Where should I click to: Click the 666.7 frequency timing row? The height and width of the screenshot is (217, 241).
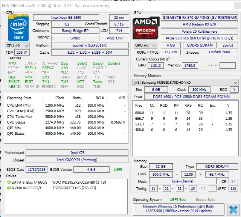coord(185,119)
